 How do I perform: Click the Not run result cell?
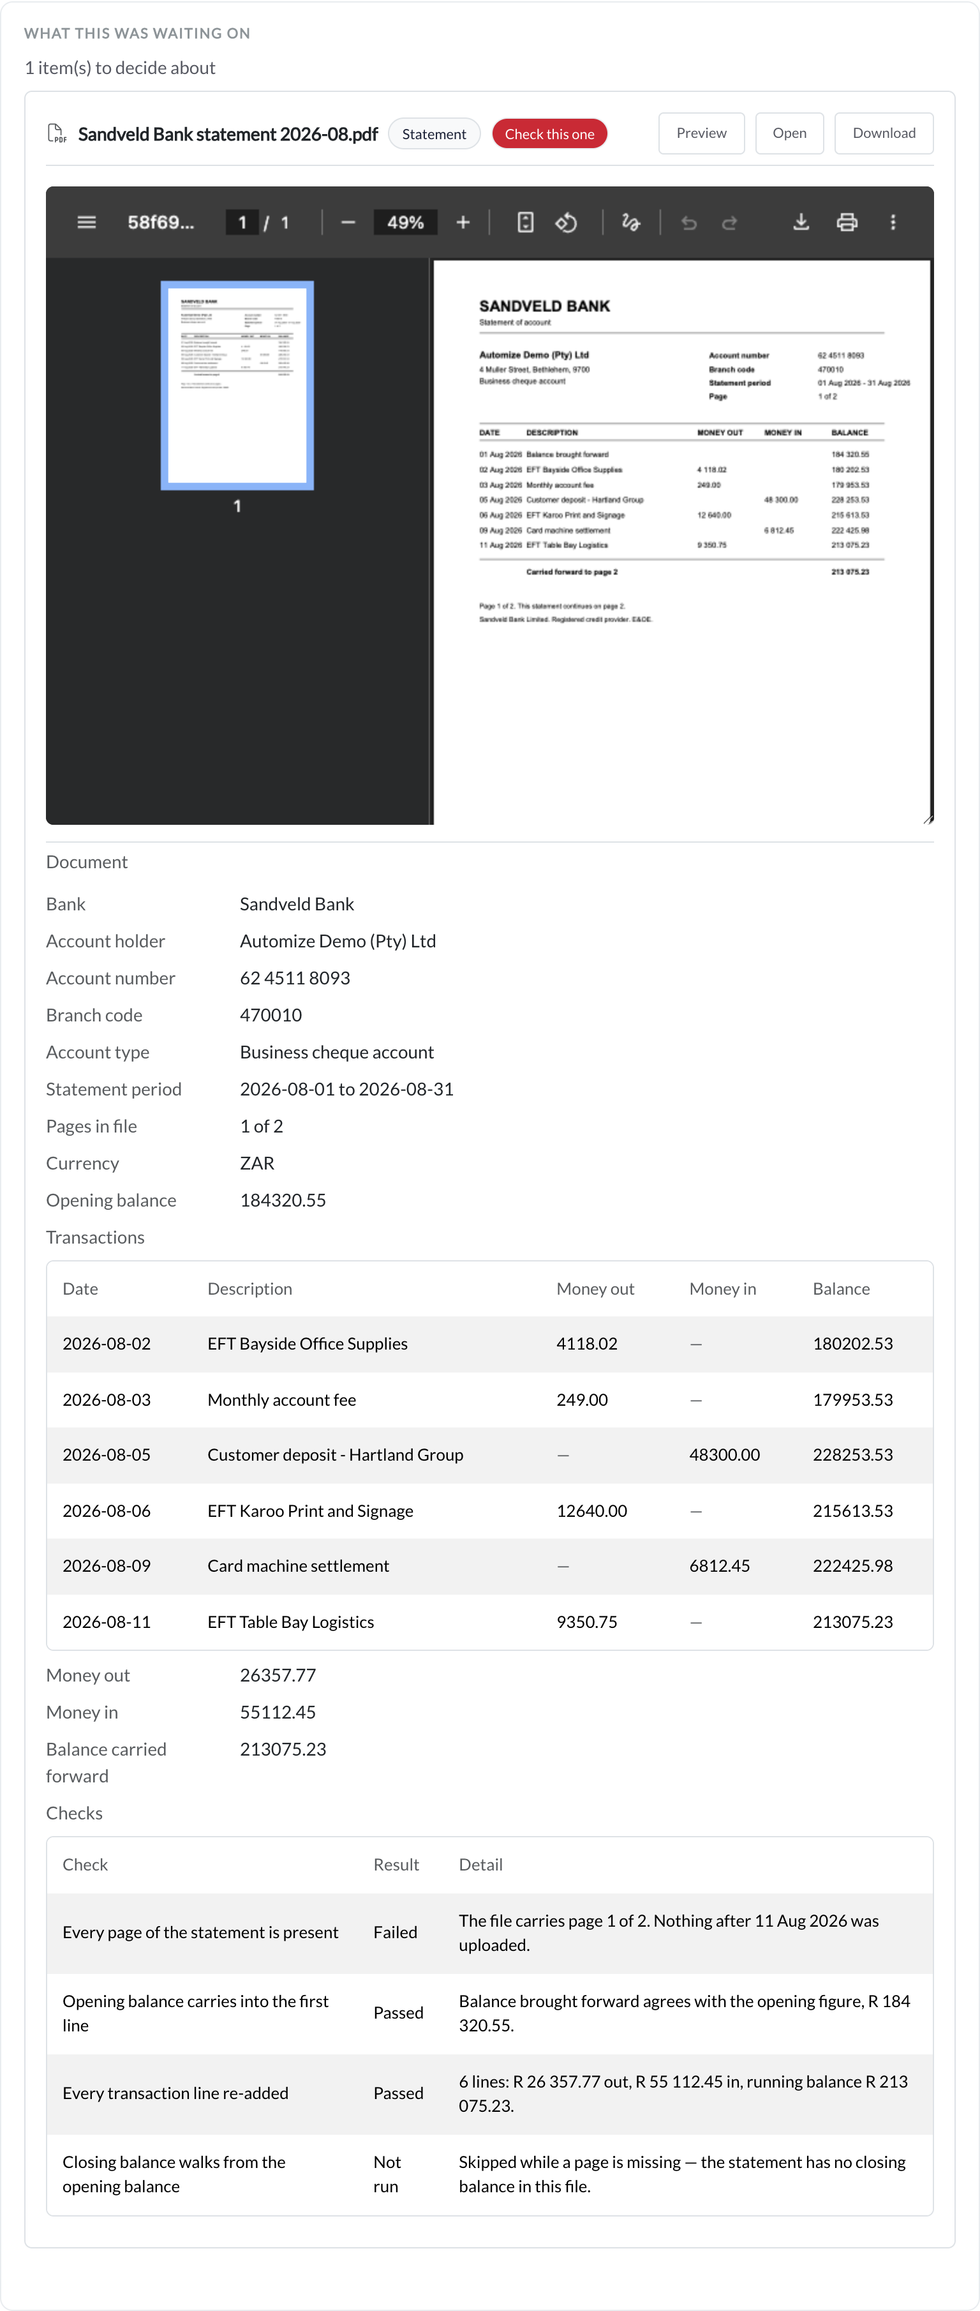click(x=387, y=2174)
